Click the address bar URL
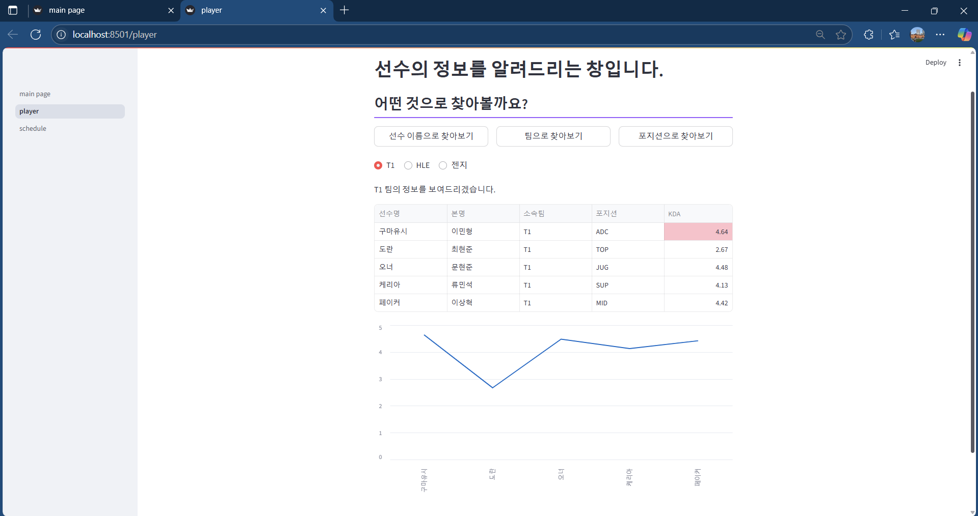 point(115,35)
